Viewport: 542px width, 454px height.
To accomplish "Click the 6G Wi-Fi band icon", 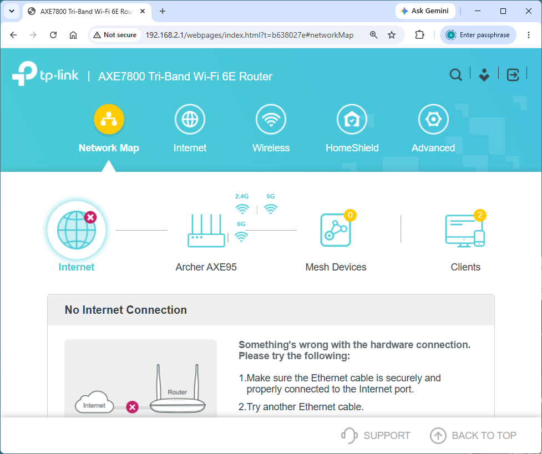I will coord(241,236).
